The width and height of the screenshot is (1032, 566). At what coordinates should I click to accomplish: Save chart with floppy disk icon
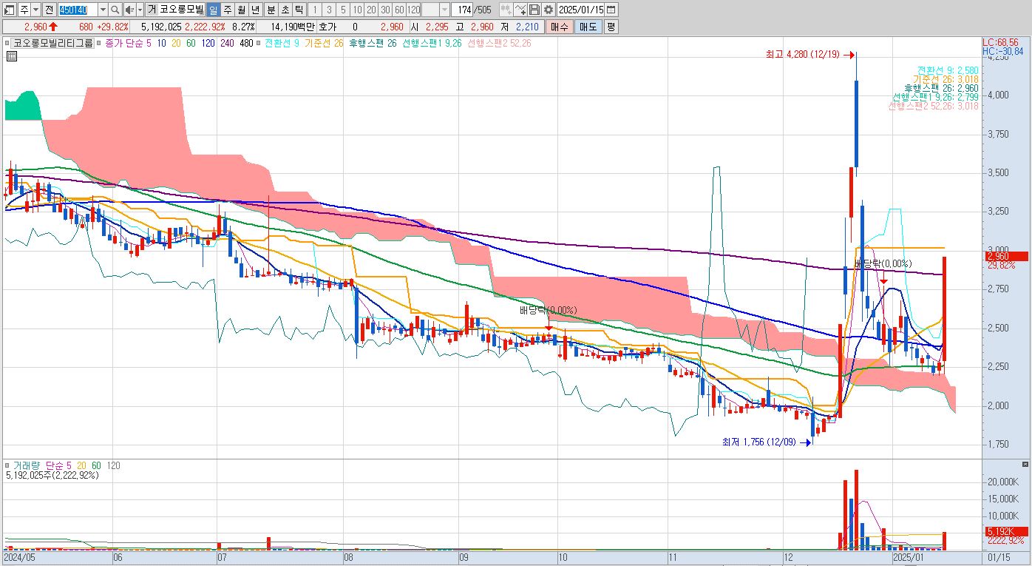point(535,10)
